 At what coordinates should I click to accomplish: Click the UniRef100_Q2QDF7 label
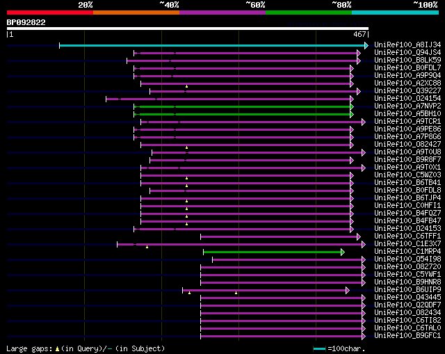407,305
